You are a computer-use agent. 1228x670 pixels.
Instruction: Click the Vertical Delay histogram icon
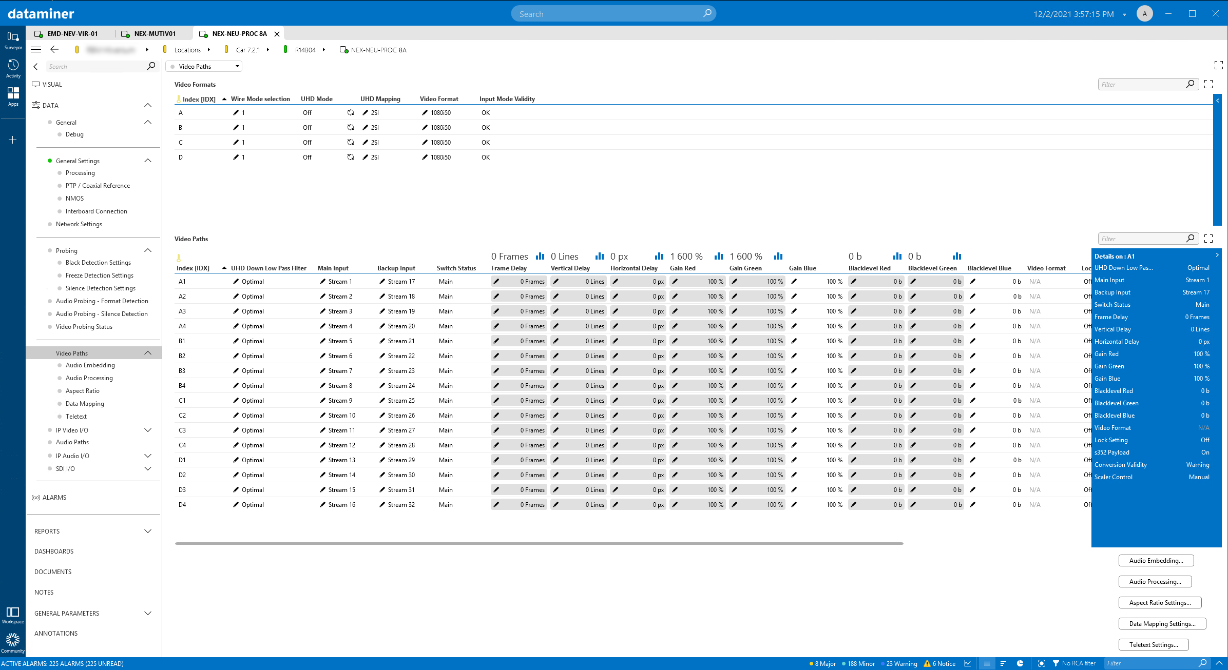coord(600,256)
